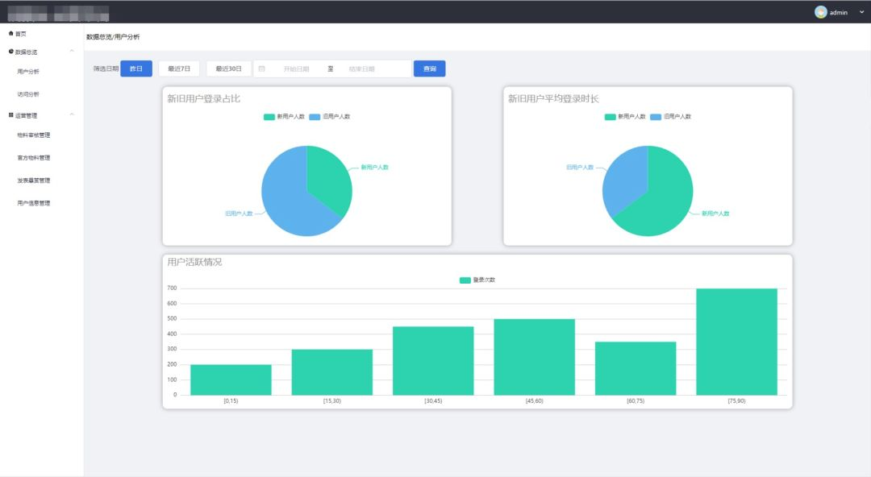Open 官方物料管理 in the sidebar
This screenshot has width=871, height=477.
click(34, 158)
